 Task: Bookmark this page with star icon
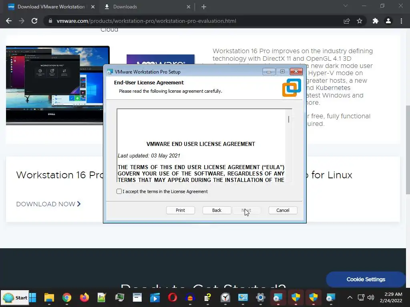tap(360, 21)
